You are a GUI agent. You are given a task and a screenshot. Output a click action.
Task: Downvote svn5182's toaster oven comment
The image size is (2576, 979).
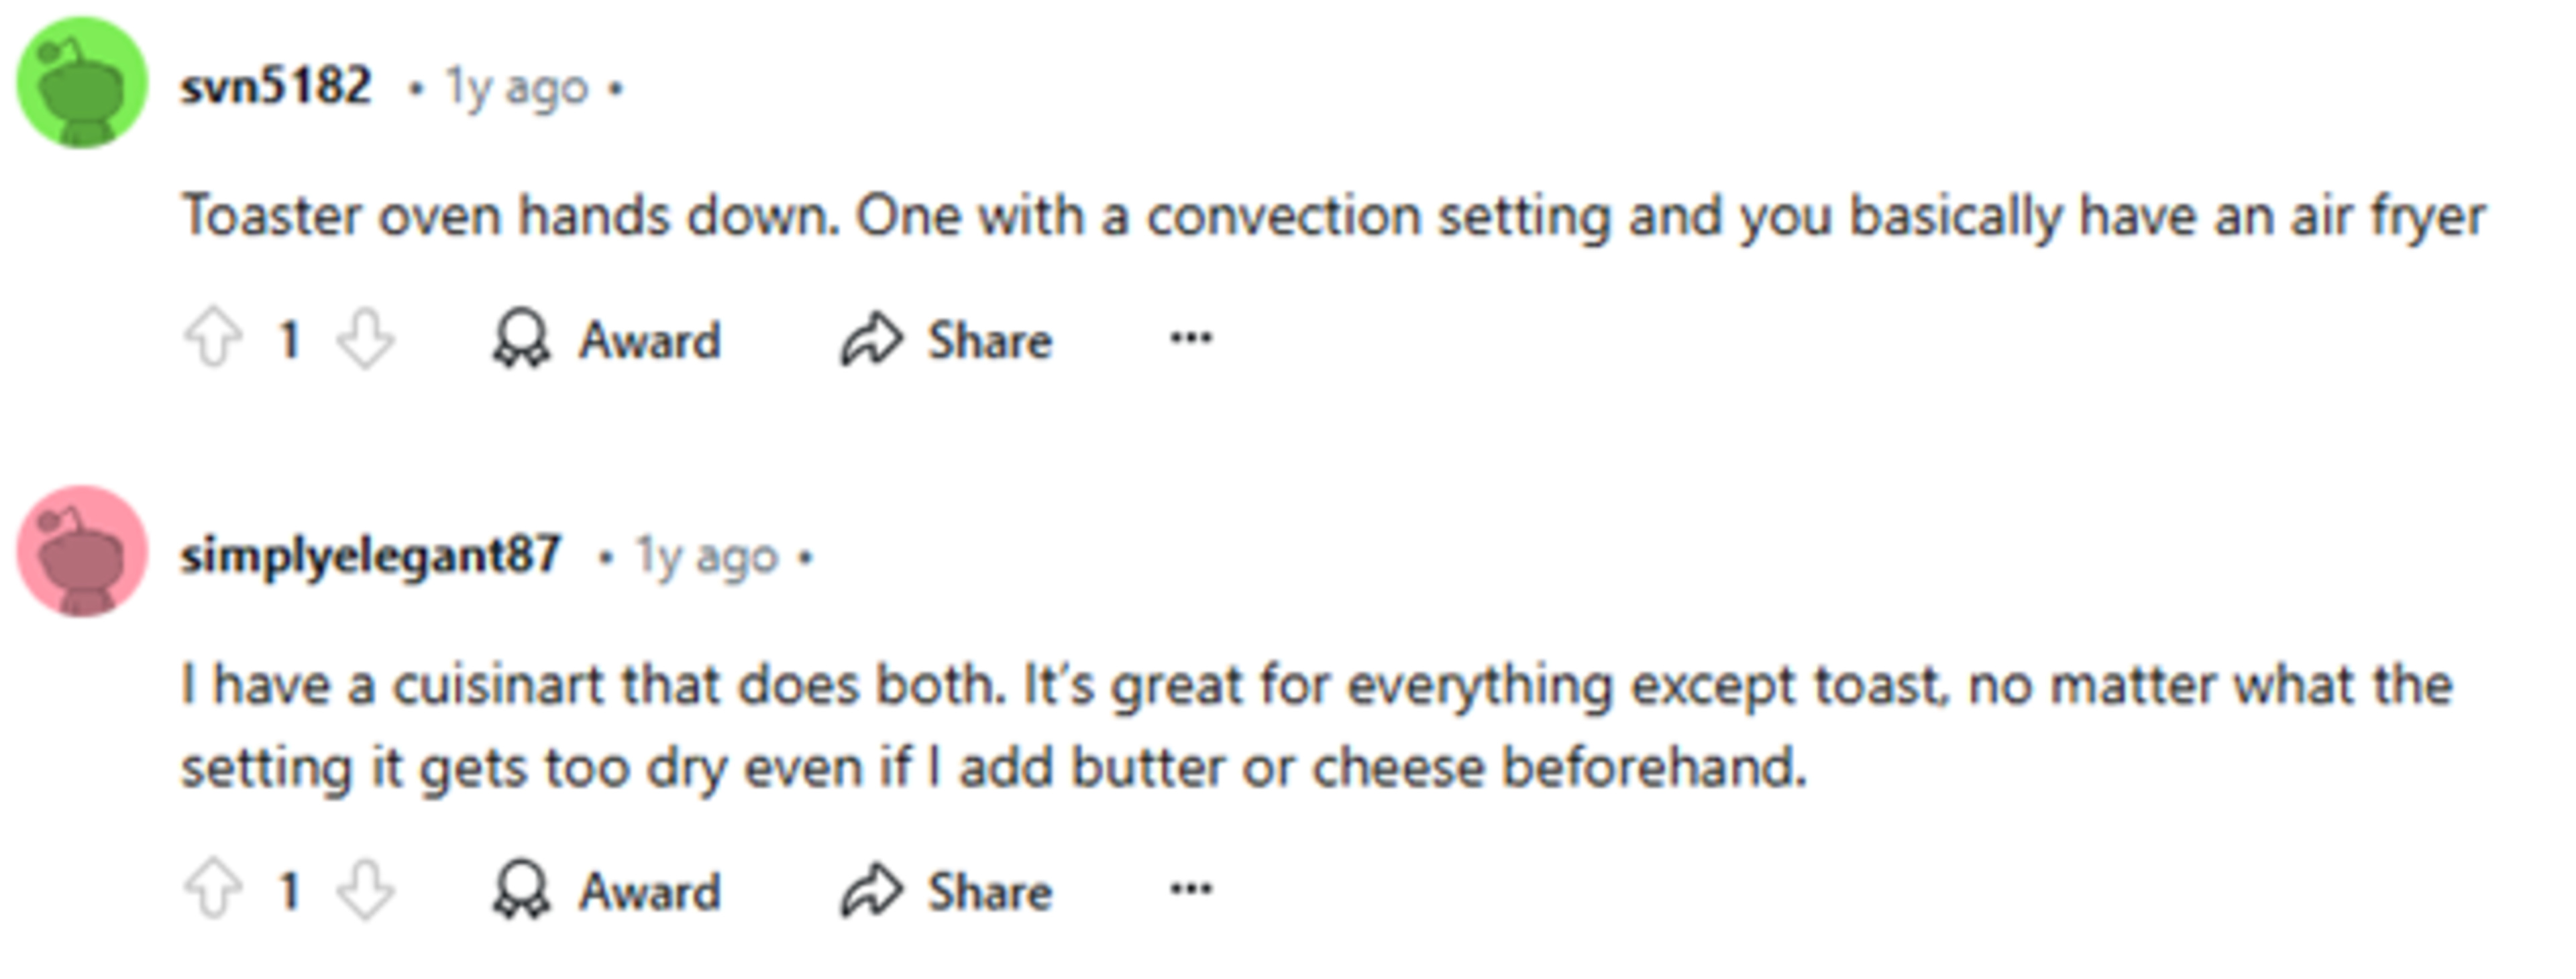coord(365,340)
